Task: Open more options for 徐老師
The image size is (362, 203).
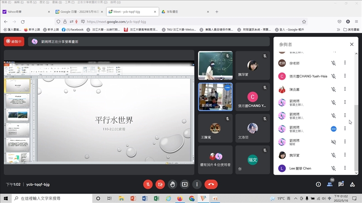Action: [345, 63]
